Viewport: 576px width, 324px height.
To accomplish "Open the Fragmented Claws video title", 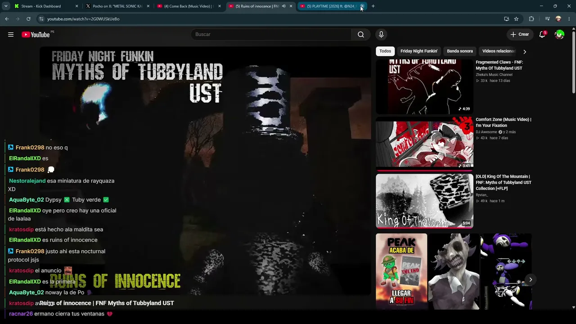I will (x=499, y=65).
